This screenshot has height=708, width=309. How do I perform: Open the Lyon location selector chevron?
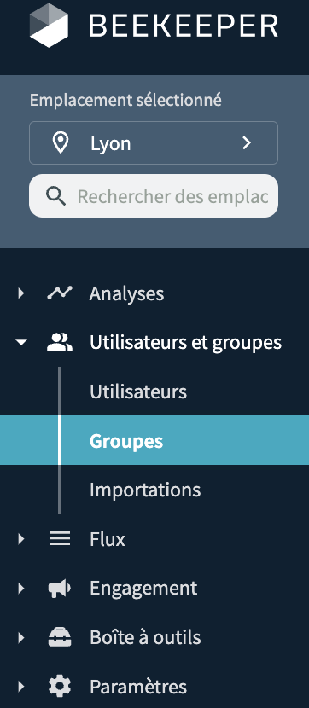[x=246, y=143]
